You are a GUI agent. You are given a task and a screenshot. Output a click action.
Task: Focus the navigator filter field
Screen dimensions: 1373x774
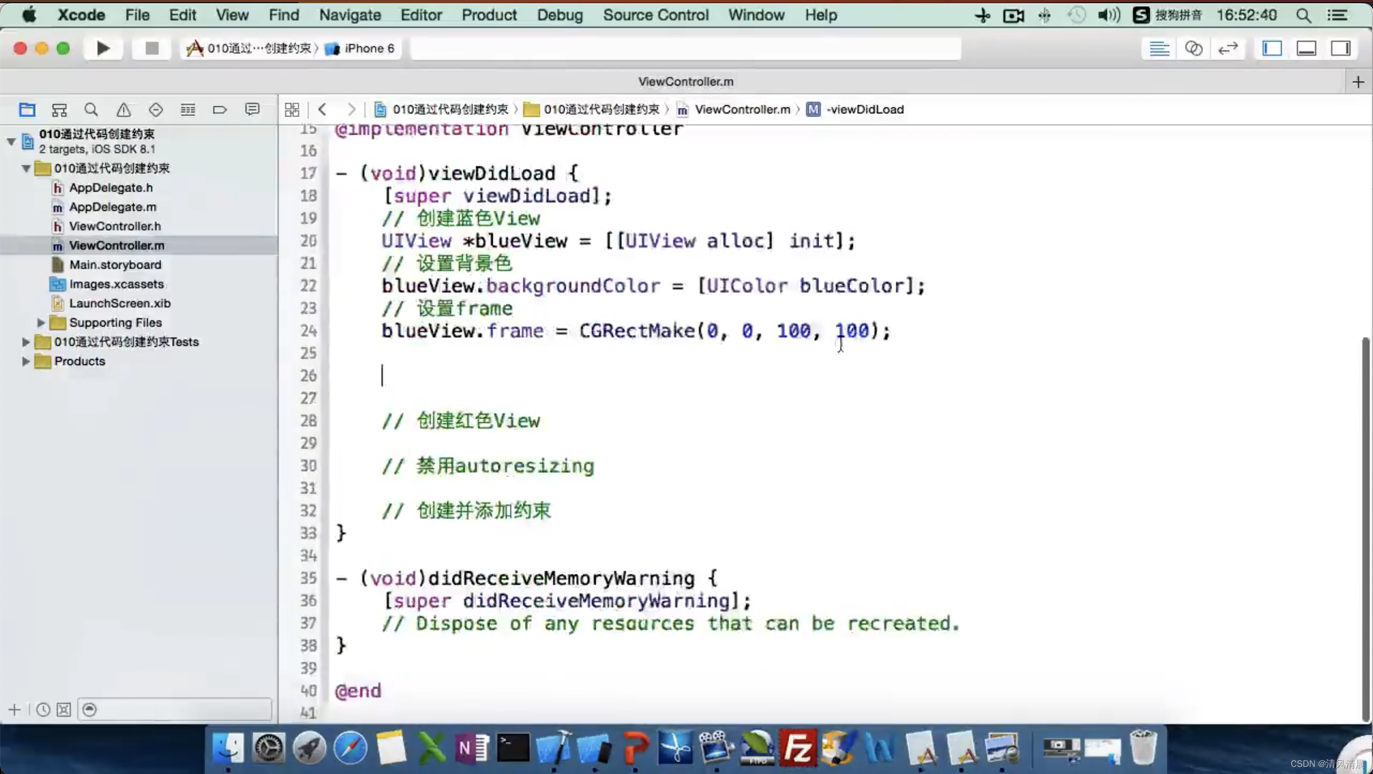(175, 710)
